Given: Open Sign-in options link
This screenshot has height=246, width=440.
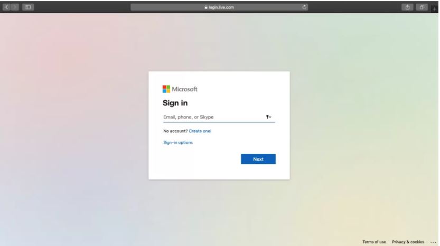Looking at the screenshot, I should 178,142.
